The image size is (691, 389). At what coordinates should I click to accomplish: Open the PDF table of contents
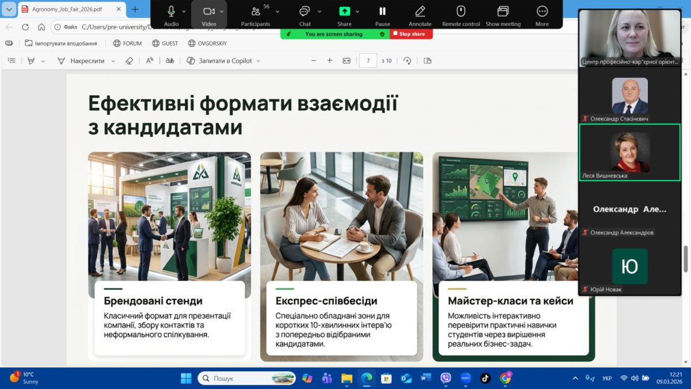(12, 61)
